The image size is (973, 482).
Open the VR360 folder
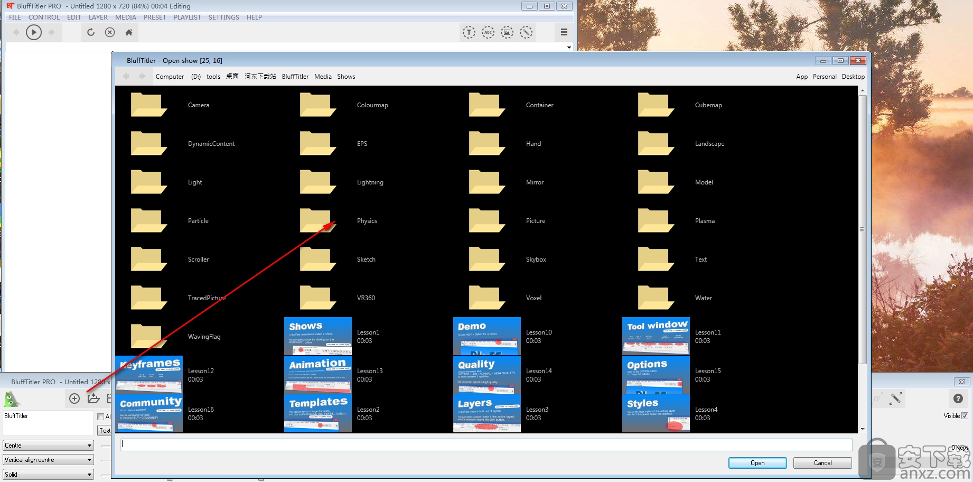(318, 298)
